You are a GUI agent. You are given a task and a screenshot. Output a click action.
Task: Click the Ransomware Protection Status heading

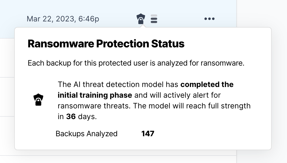[x=106, y=44]
